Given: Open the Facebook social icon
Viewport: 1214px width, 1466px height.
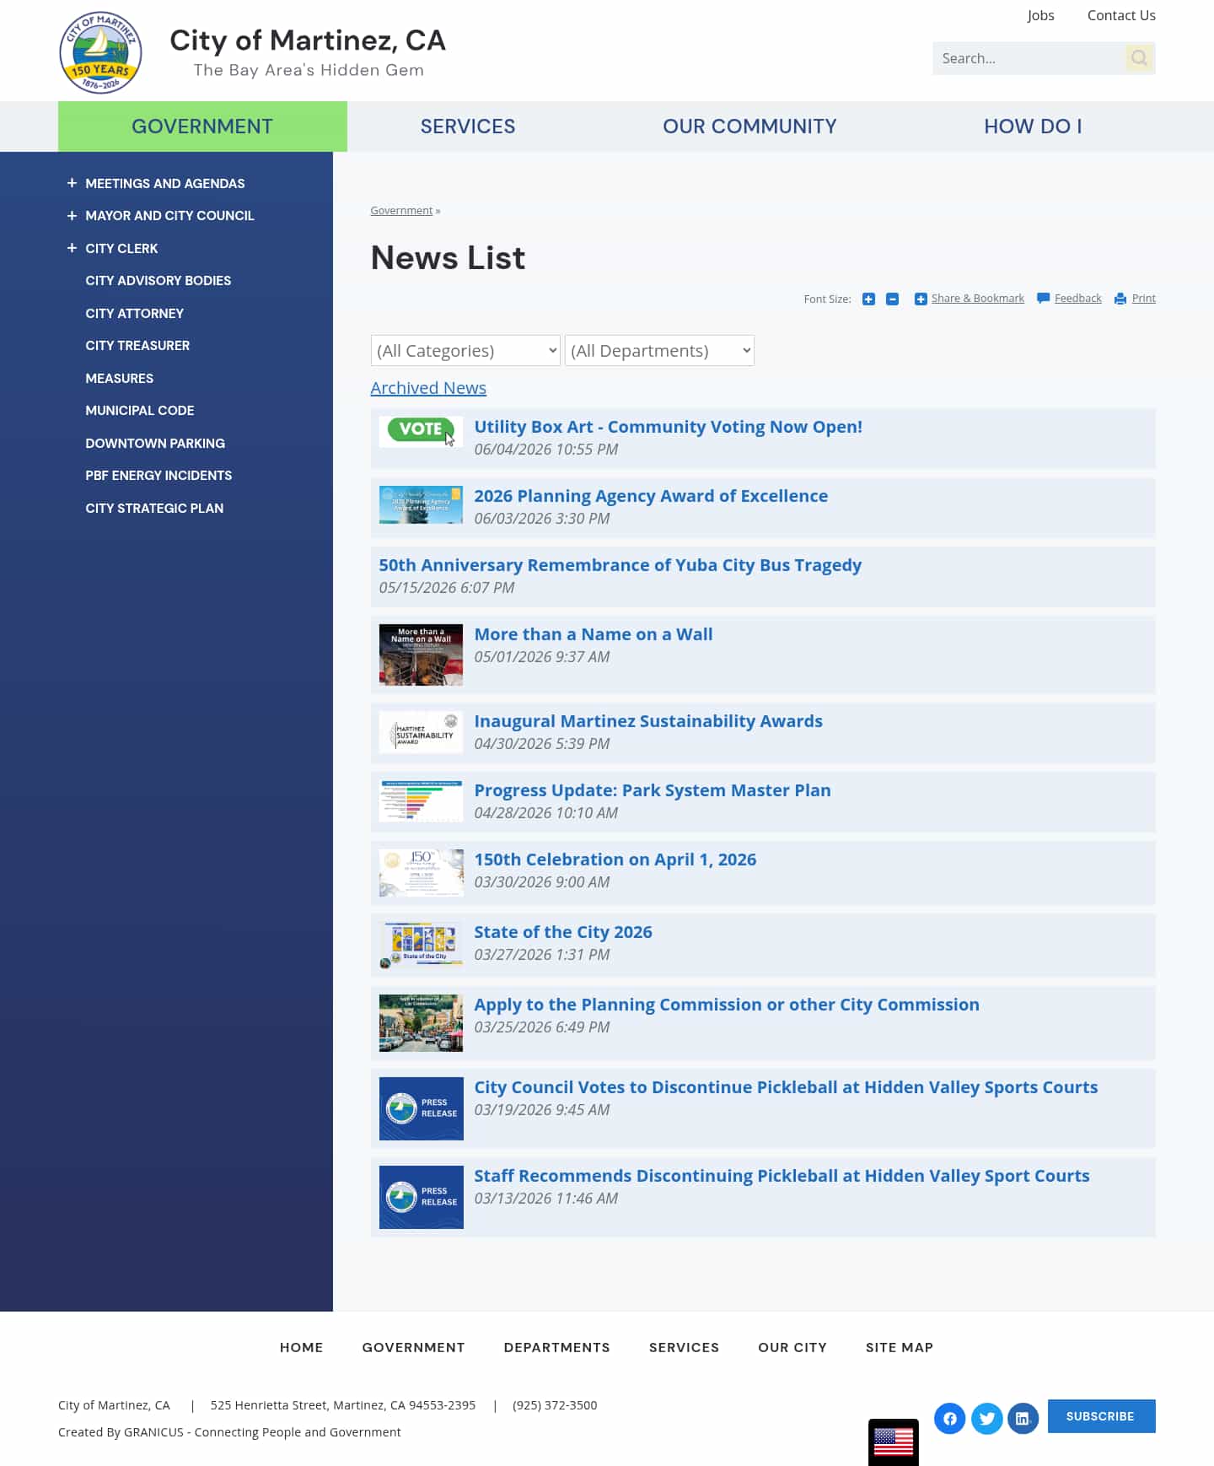Looking at the screenshot, I should coord(949,1418).
